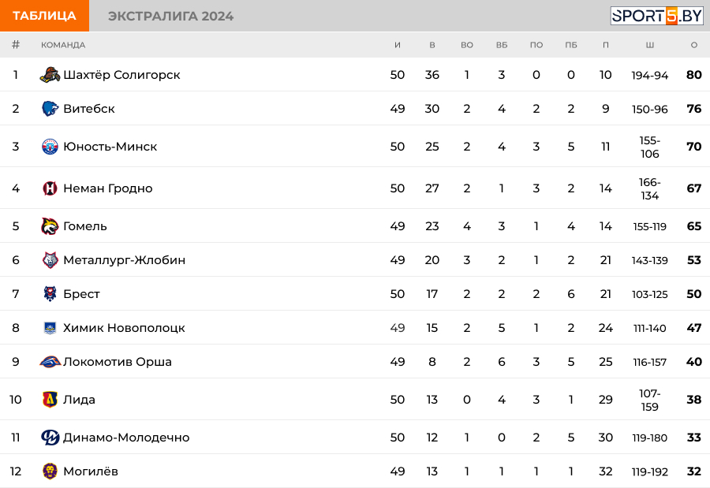The image size is (710, 488).
Task: Click the Юность-Минск round logo
Action: click(50, 147)
